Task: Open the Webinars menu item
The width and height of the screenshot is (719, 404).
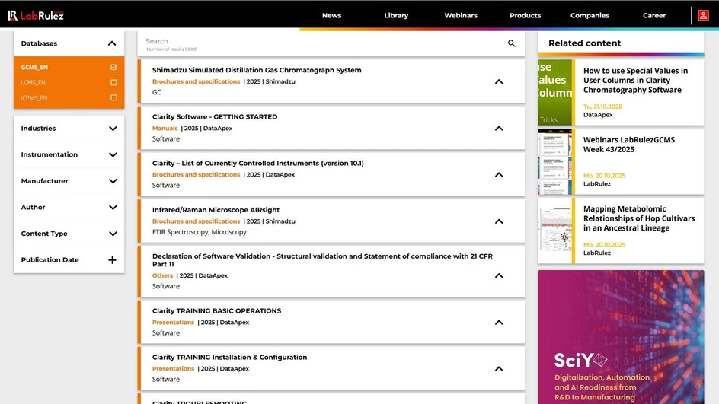Action: [461, 15]
